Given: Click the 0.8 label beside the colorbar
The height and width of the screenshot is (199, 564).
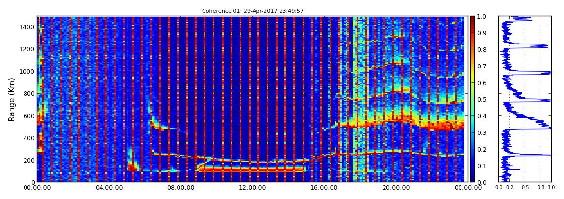Looking at the screenshot, I should [481, 49].
